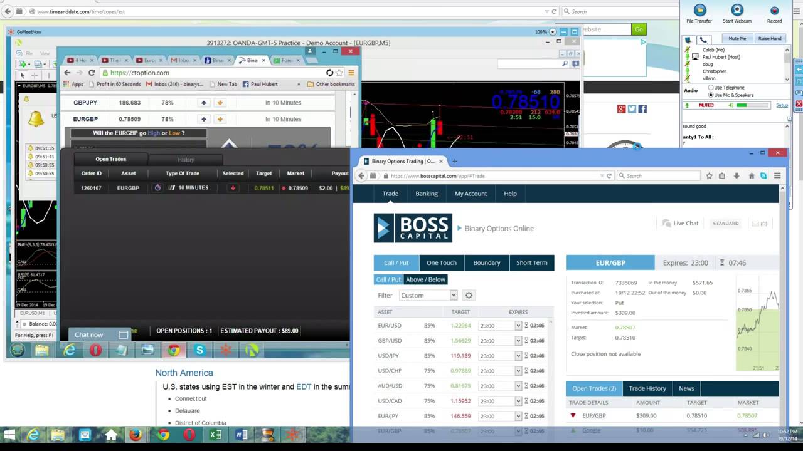Image resolution: width=803 pixels, height=451 pixels.
Task: Click the speaker icon next to volume bar
Action: click(731, 105)
